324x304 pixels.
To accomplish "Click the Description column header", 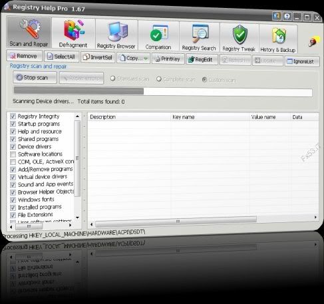I will pos(130,117).
